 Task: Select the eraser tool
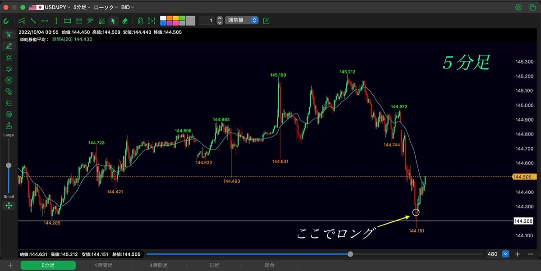coord(125,21)
